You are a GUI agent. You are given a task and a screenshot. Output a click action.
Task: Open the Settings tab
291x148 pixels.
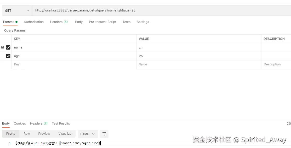click(143, 22)
